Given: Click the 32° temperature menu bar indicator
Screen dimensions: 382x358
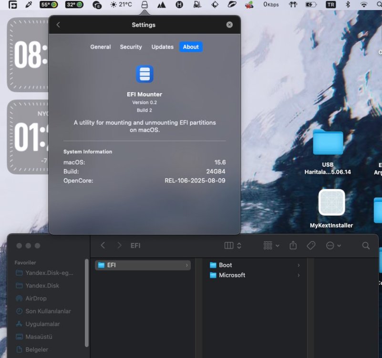Looking at the screenshot, I should pyautogui.click(x=74, y=5).
